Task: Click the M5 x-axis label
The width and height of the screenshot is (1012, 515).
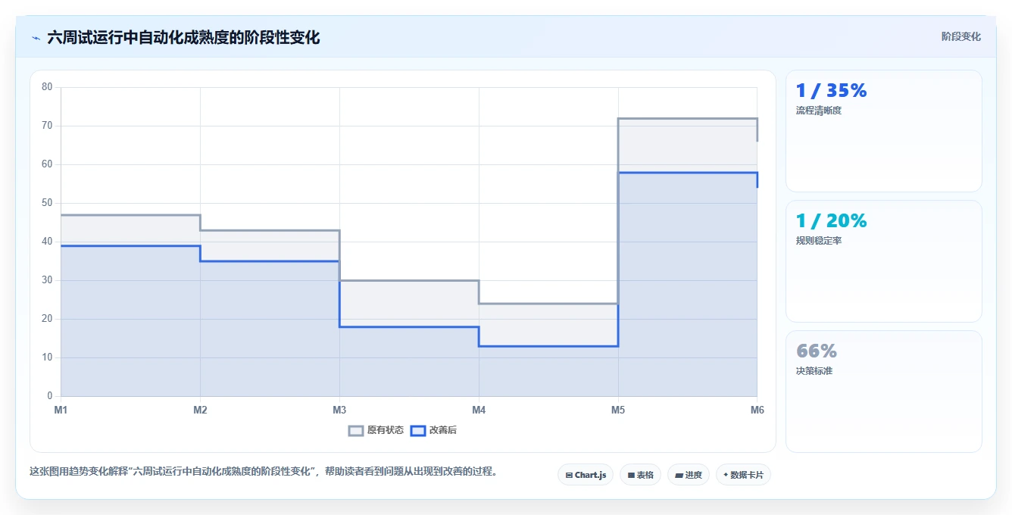Action: [618, 410]
